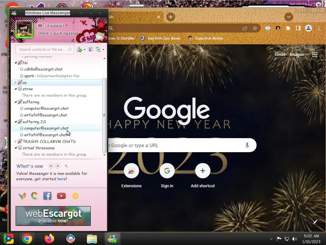Screen dimensions: 326x245
Task: Start voice search with microphone icon
Action: click(x=247, y=145)
